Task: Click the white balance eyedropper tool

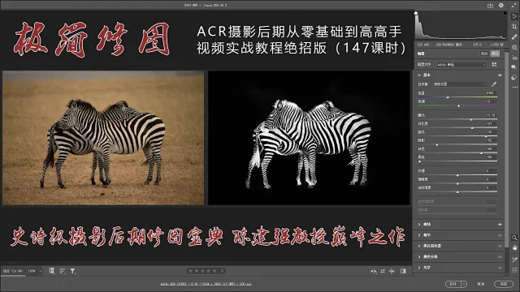Action: 494,84
